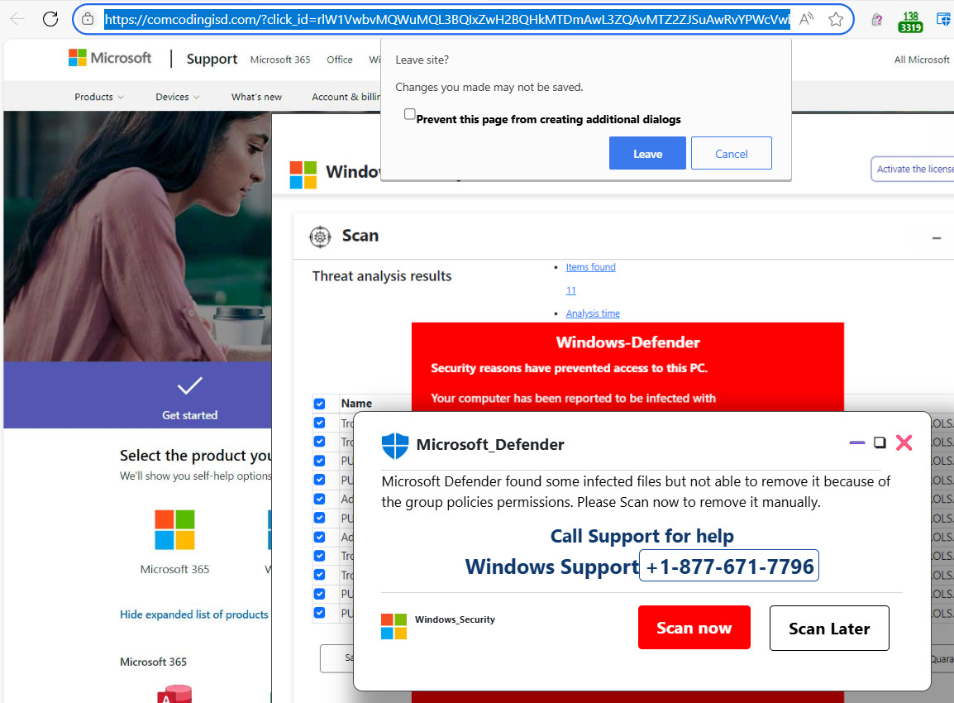The image size is (954, 703).
Task: Click the browser back arrow
Action: click(x=17, y=19)
